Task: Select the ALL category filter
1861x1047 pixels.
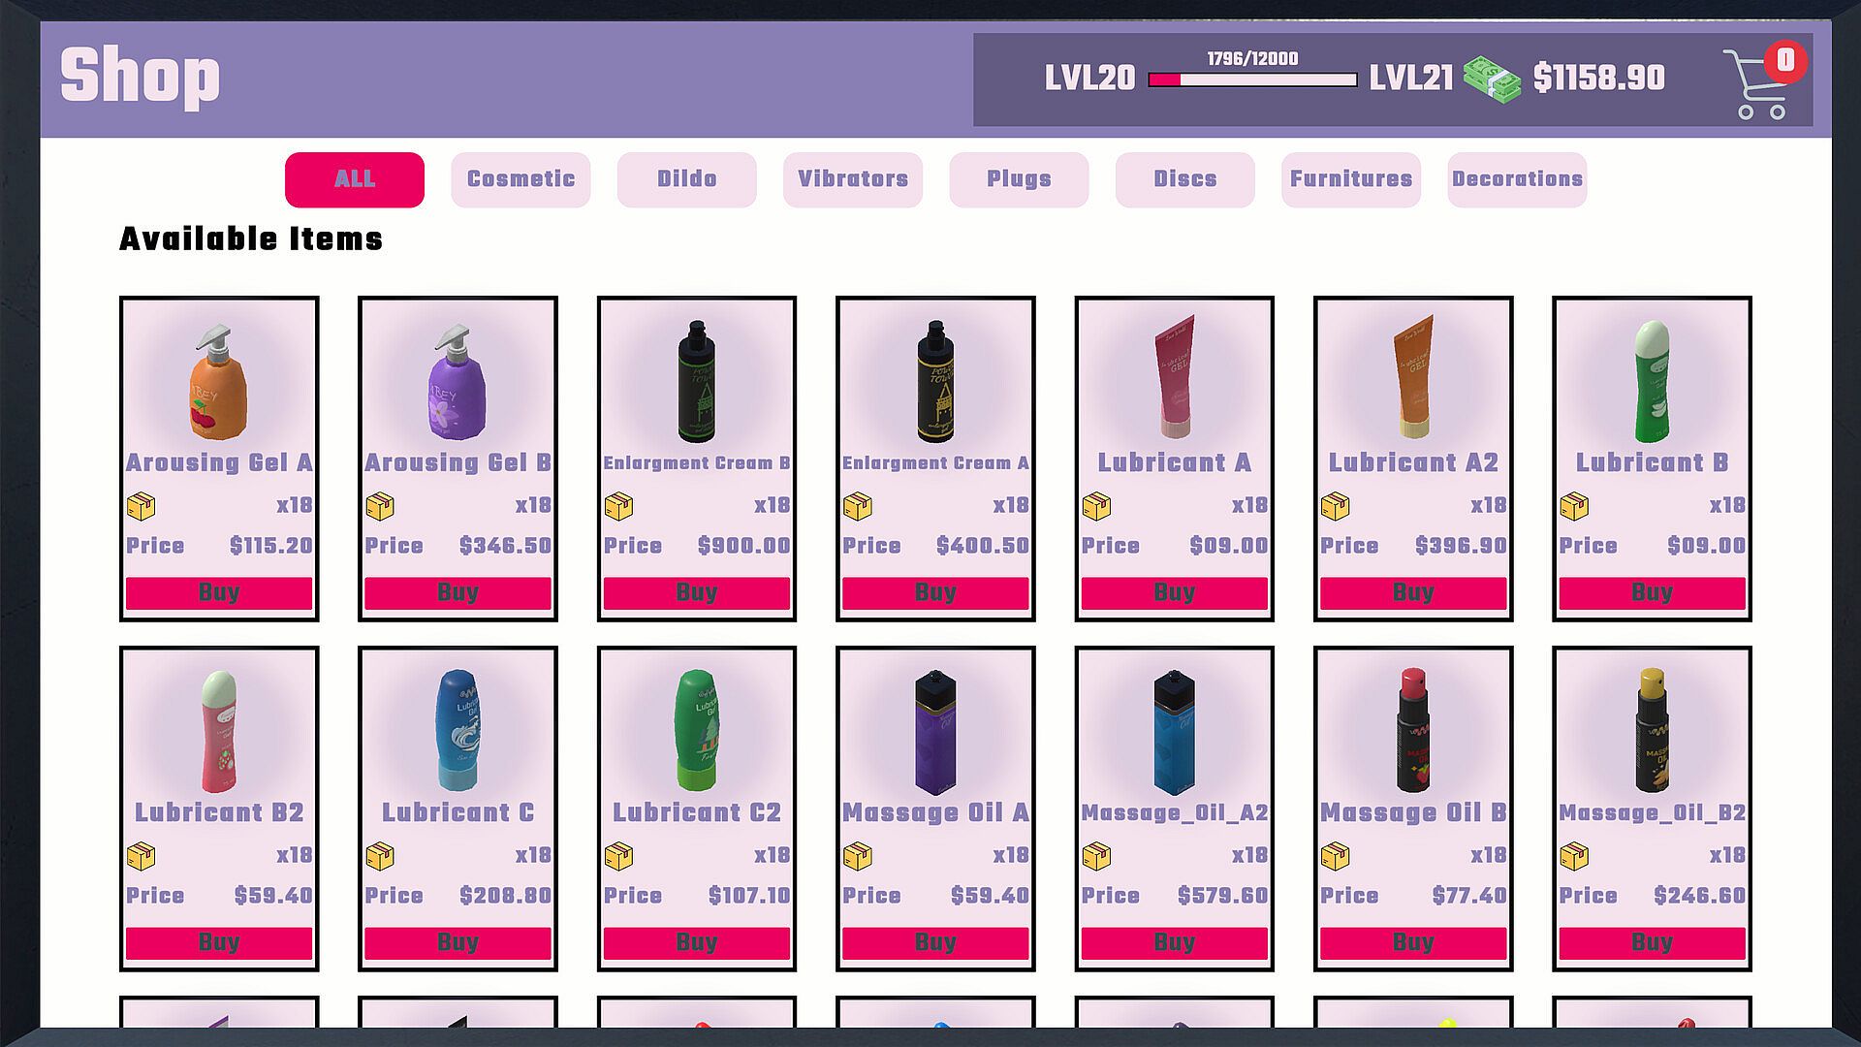Action: point(355,179)
